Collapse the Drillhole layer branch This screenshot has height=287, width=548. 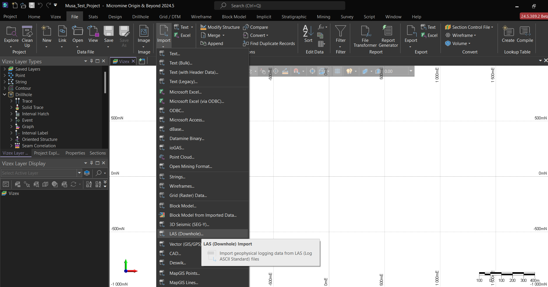[4, 94]
